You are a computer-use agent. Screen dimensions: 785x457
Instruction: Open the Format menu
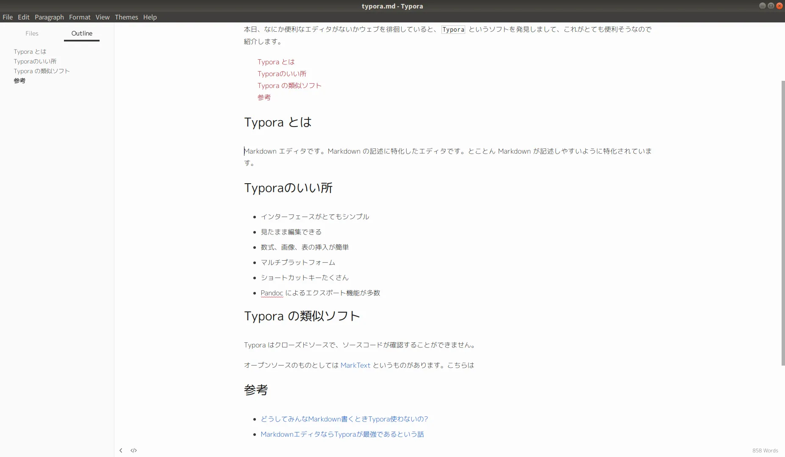point(80,17)
